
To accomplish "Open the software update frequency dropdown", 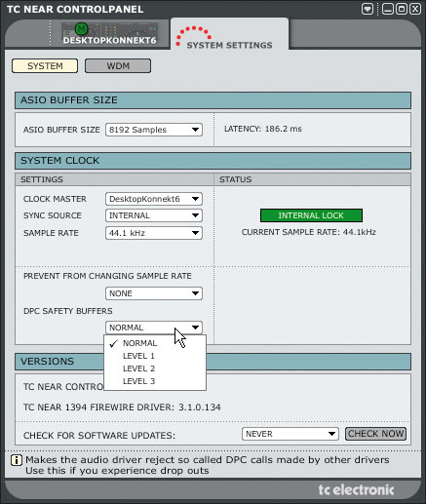I will 290,434.
